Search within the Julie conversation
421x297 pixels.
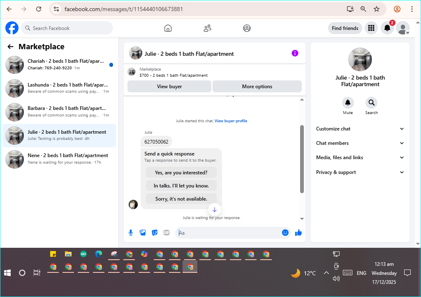(x=371, y=103)
